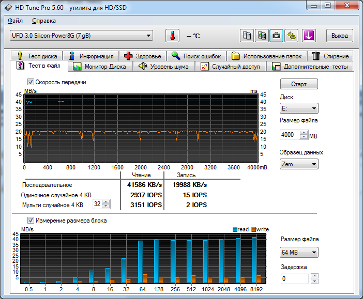Image resolution: width=363 pixels, height=299 pixels.
Task: Open the Дополнительные тесты tab
Action: click(x=310, y=67)
